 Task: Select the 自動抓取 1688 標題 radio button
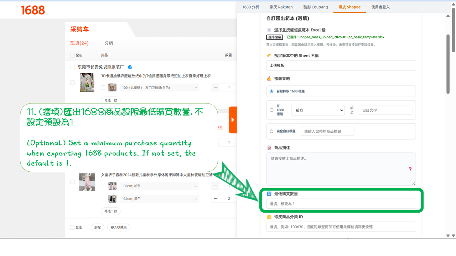click(x=271, y=91)
